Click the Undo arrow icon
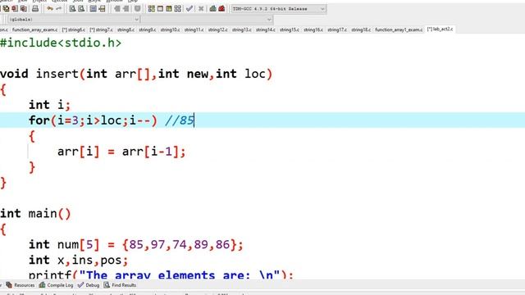The width and height of the screenshot is (525, 295). click(50, 9)
